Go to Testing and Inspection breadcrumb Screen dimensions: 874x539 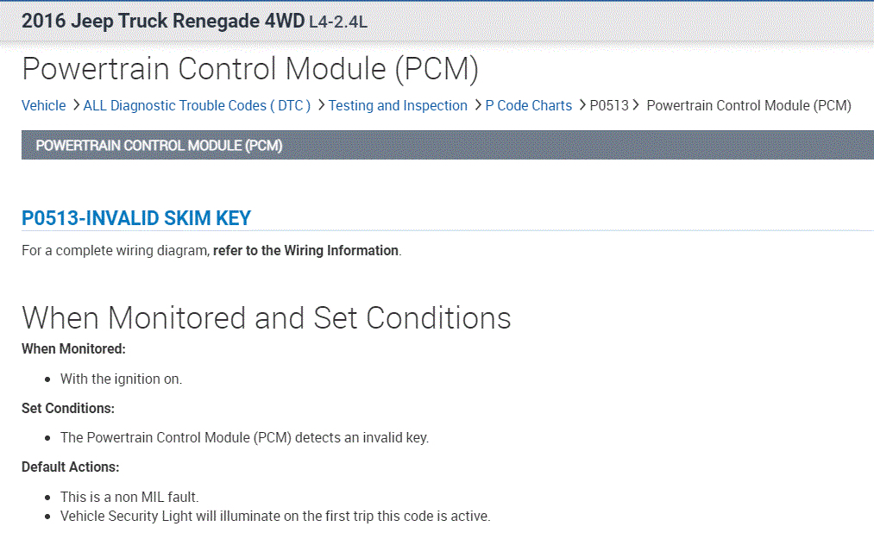398,105
